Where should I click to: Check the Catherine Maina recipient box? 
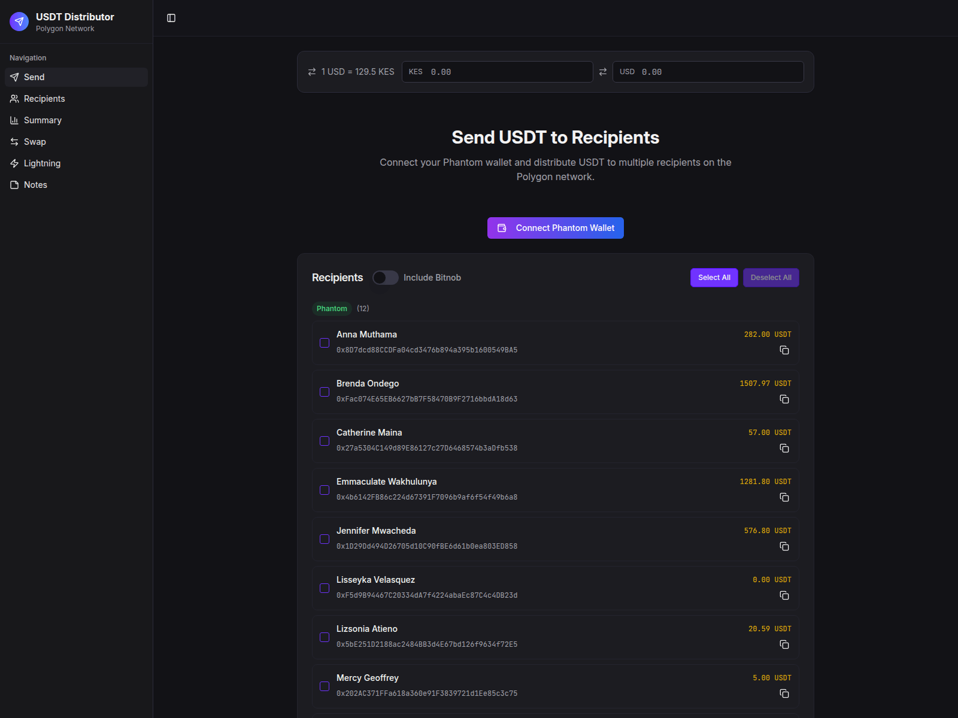[325, 441]
